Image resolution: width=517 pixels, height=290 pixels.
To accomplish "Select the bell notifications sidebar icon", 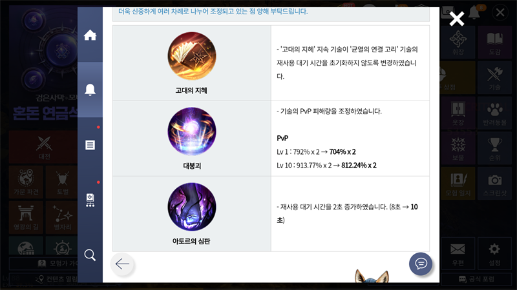I will click(x=90, y=90).
